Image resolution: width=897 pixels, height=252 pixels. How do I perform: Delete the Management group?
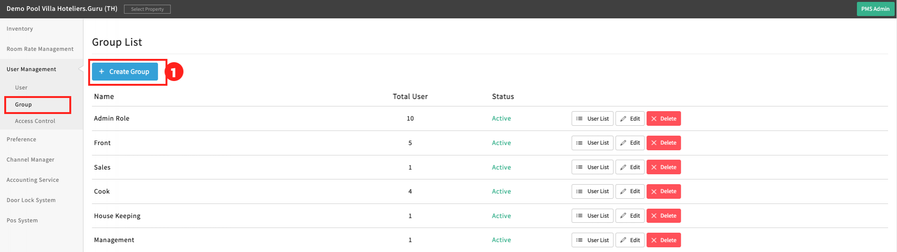pyautogui.click(x=663, y=240)
